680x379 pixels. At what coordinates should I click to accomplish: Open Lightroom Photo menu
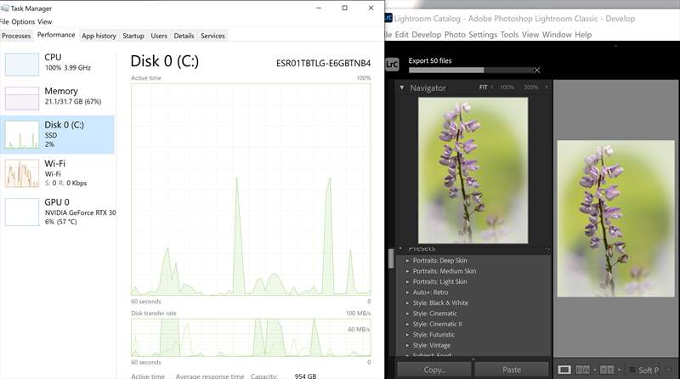(x=455, y=35)
